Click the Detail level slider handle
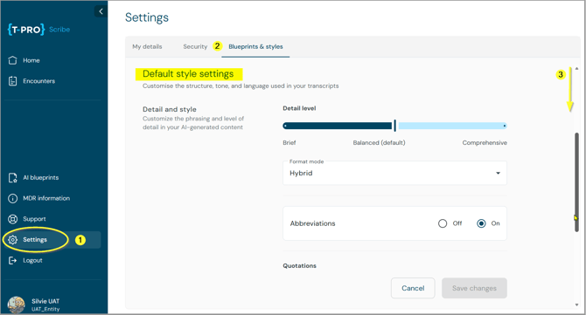Screen dimensions: 586x315 tap(395, 126)
